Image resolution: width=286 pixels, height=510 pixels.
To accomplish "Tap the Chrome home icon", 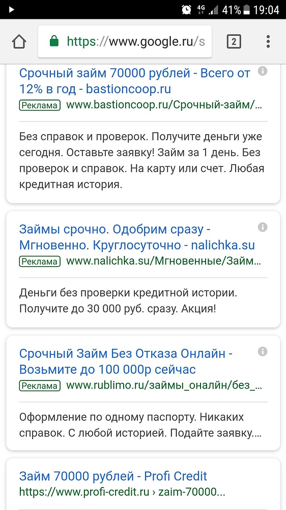I will [19, 42].
